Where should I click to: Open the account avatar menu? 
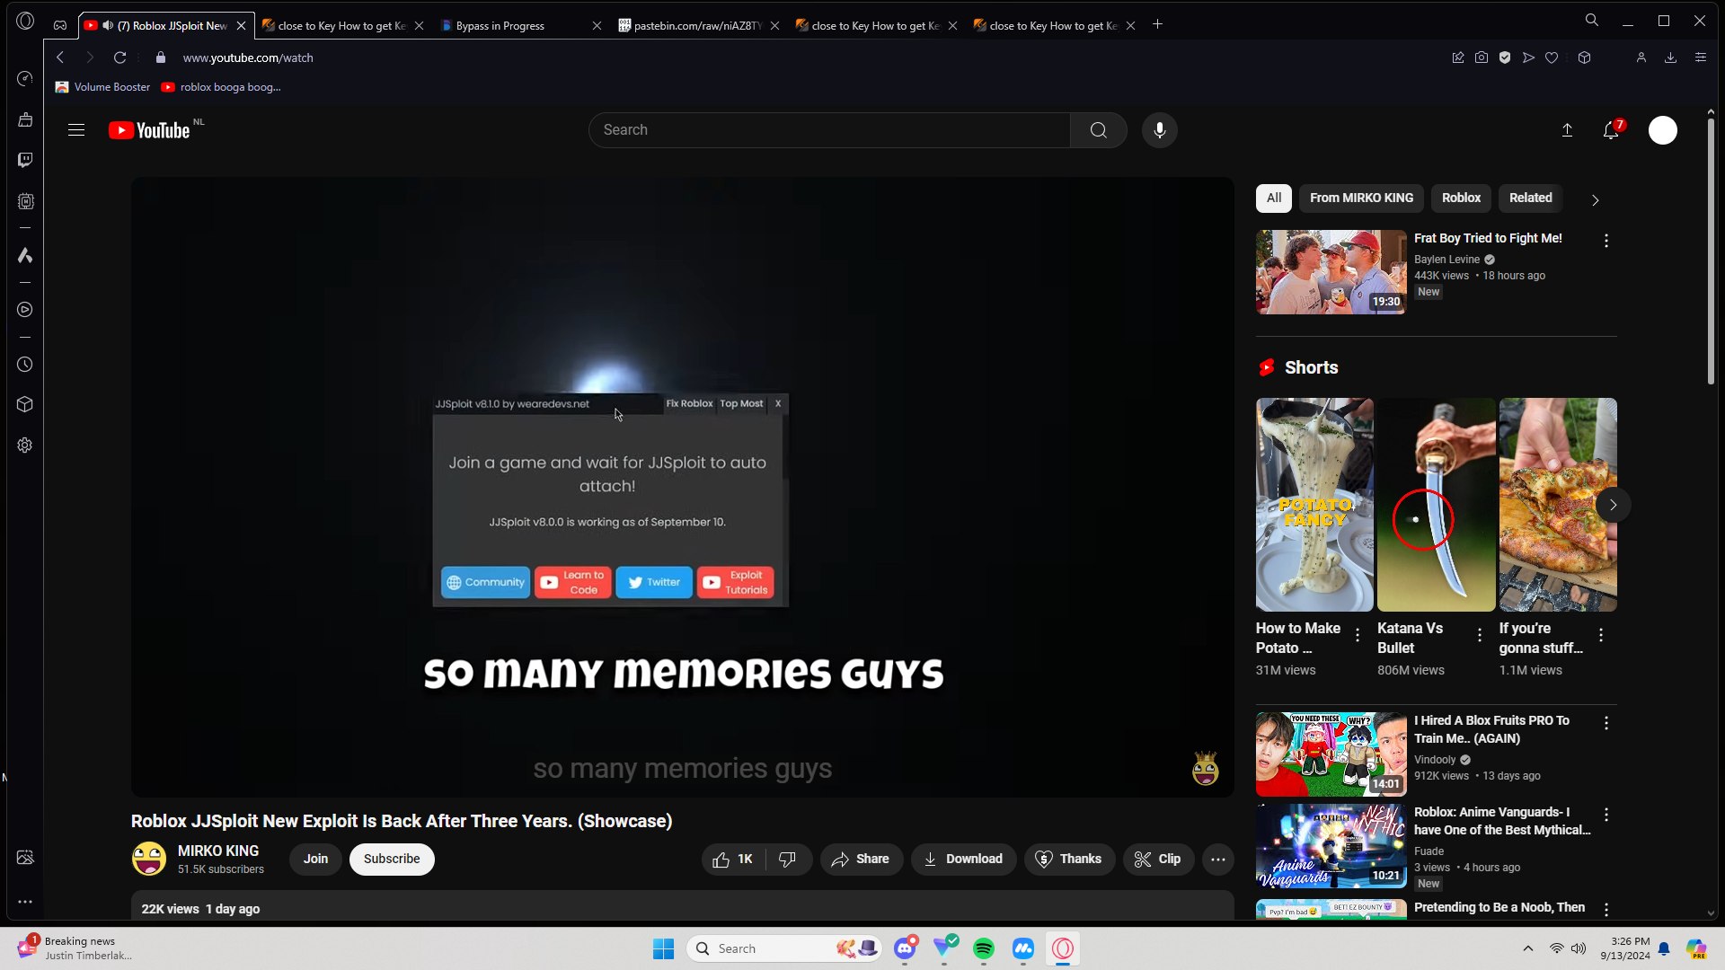(1663, 130)
